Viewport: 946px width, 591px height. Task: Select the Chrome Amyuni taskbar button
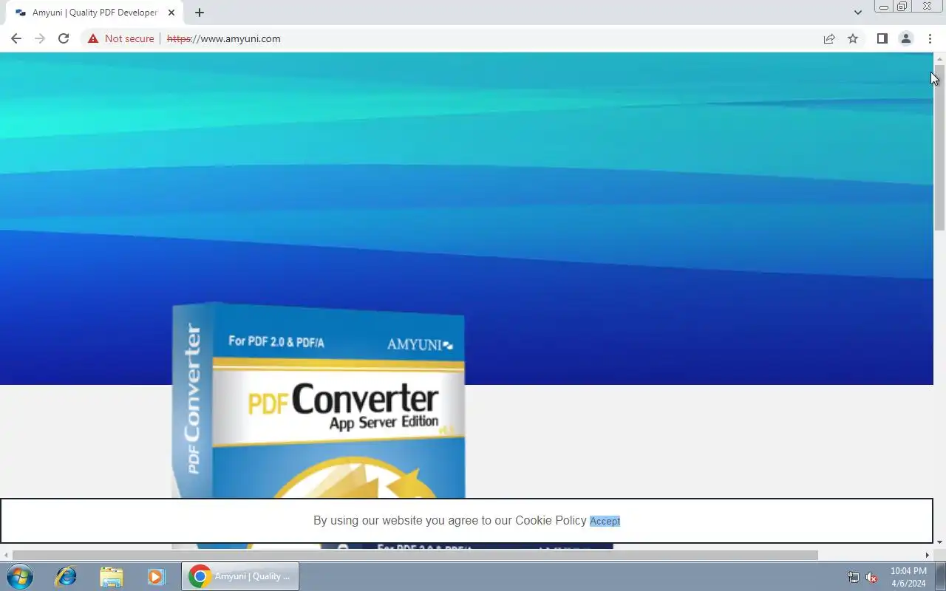pos(240,576)
